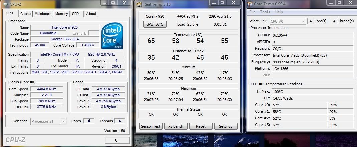The width and height of the screenshot is (357, 147).
Task: Click the Instructions field listing MMX, SSE
Action: coord(77,72)
